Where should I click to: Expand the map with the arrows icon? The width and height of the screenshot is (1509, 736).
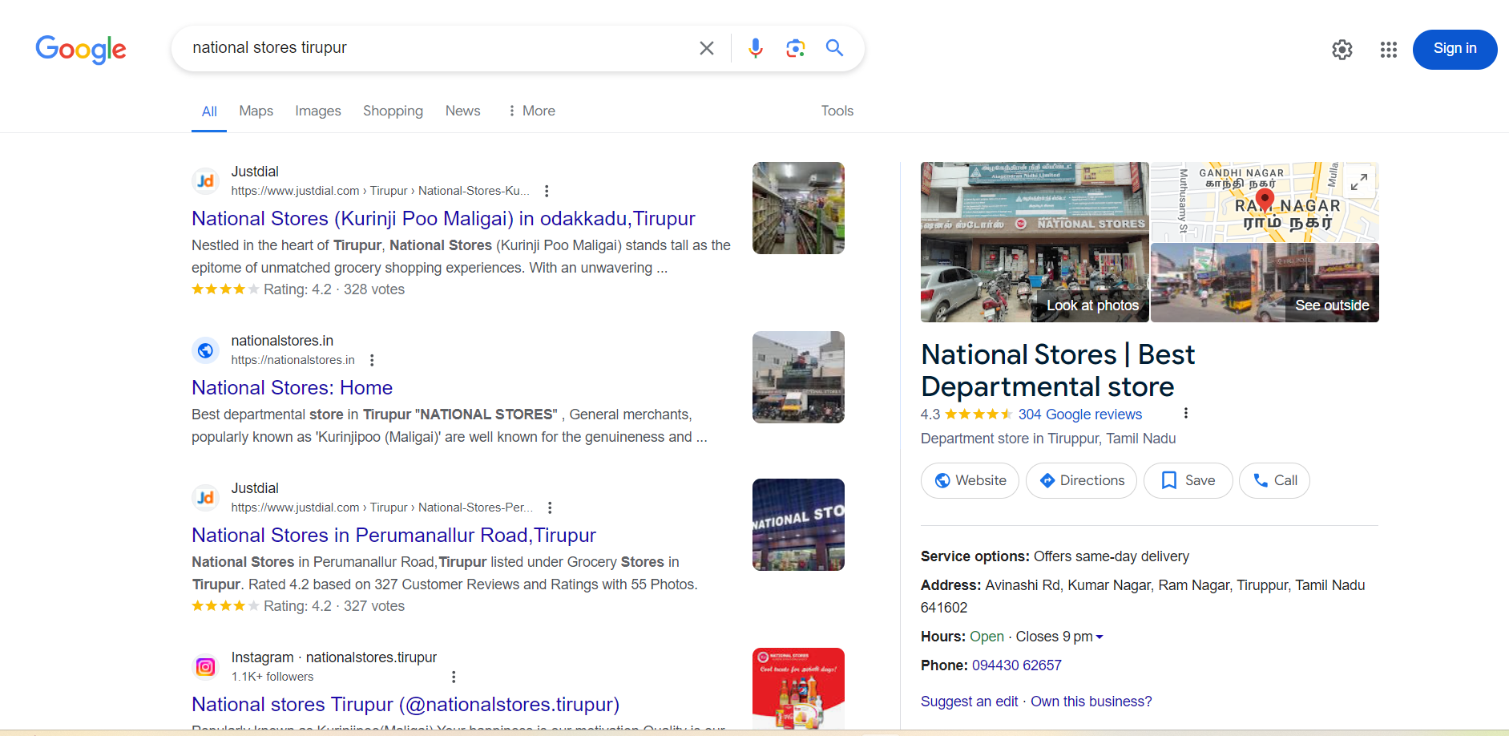(1359, 182)
